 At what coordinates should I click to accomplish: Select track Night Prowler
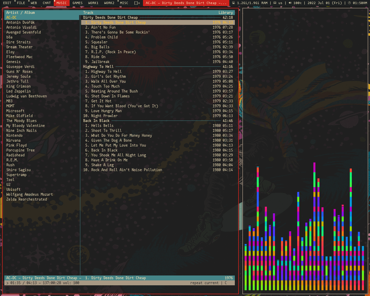158,116
